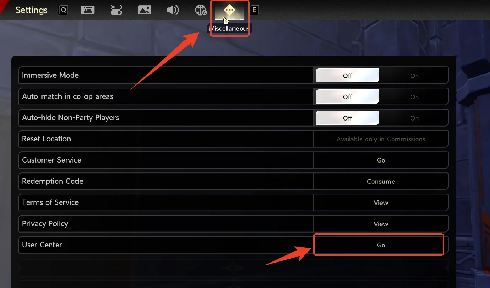Click the E next-tab key icon
490x288 pixels.
254,10
